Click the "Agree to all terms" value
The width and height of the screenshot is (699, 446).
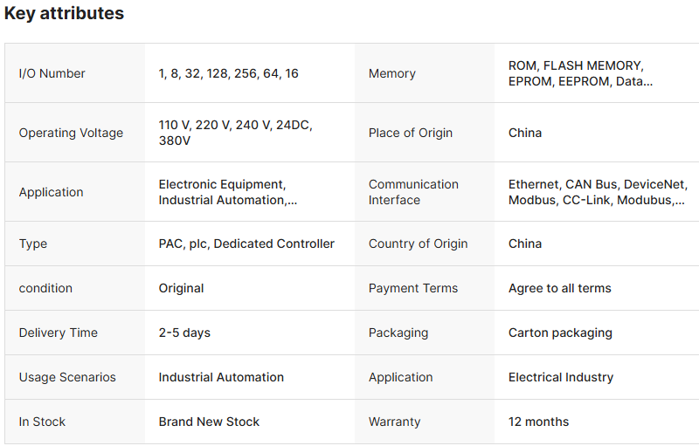coord(559,288)
